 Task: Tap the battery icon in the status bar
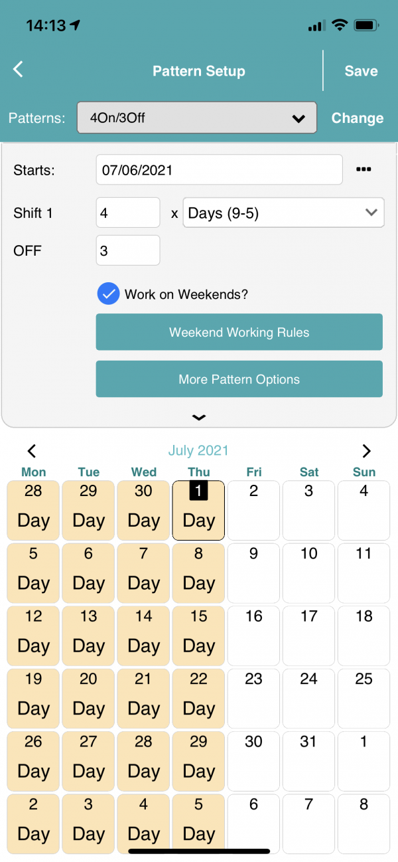pyautogui.click(x=367, y=26)
